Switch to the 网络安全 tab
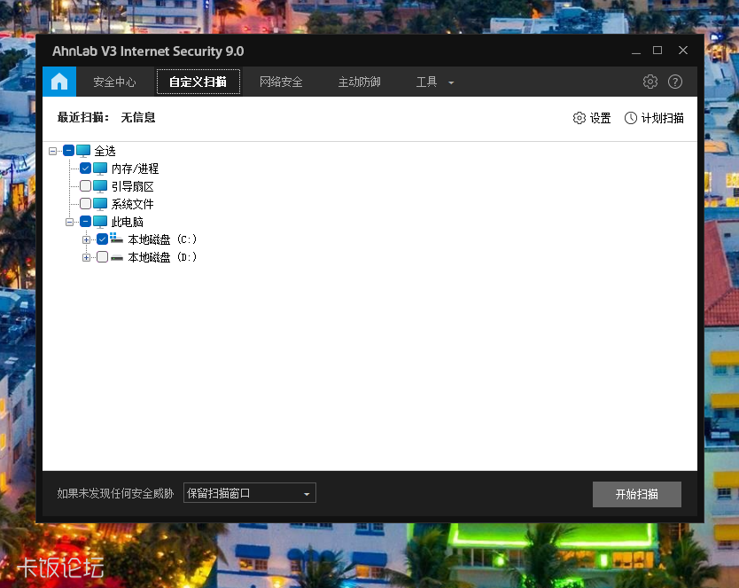739x588 pixels. 281,81
